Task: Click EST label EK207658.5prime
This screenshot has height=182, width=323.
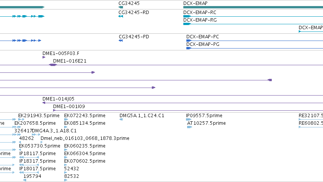Action: click(x=35, y=123)
